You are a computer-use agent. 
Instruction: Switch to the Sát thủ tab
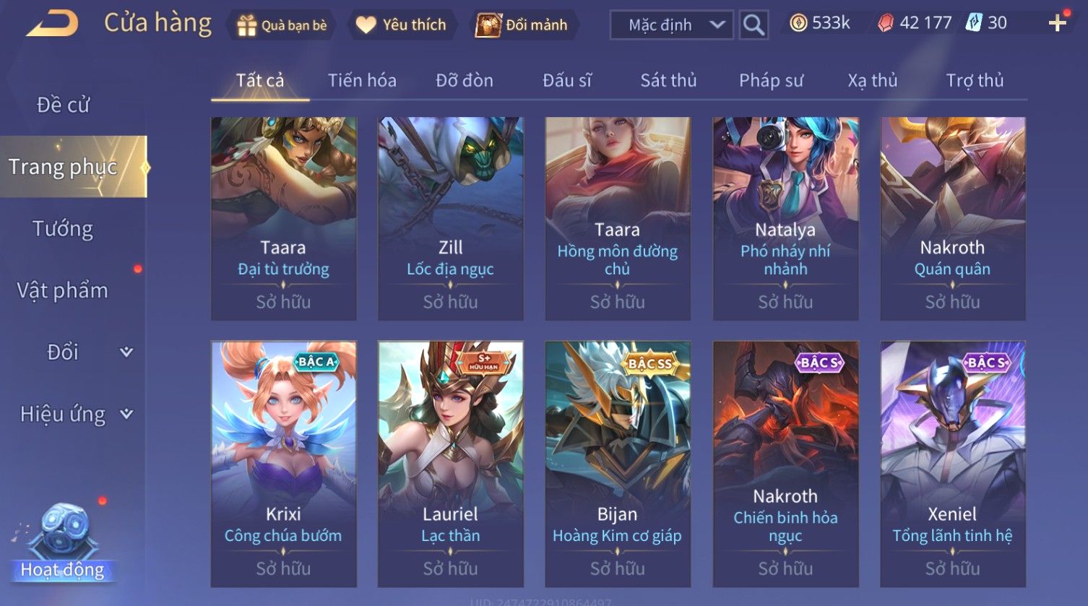tap(668, 80)
